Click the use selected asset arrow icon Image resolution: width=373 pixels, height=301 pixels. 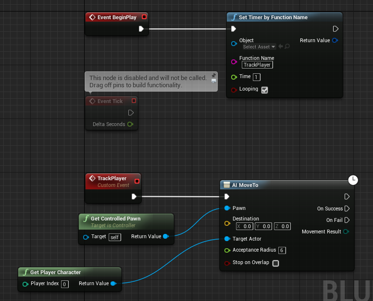pos(281,46)
